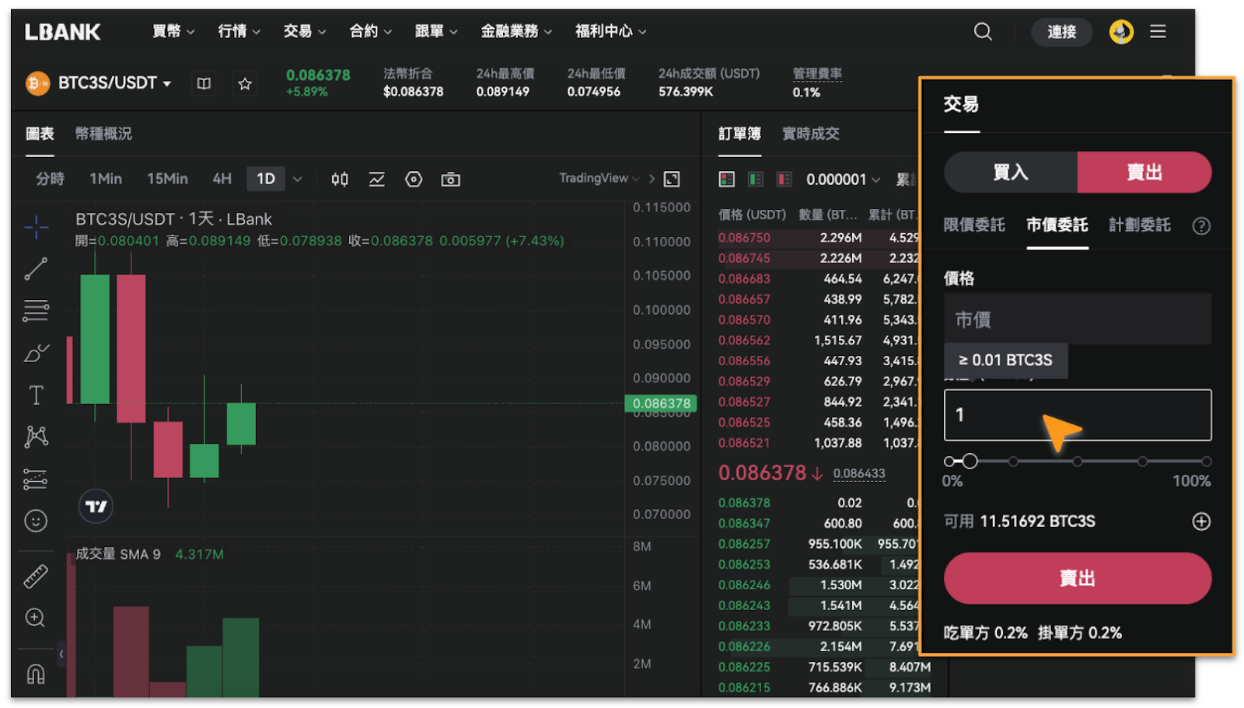The image size is (1244, 708).
Task: Open the user profile avatar
Action: (1120, 32)
